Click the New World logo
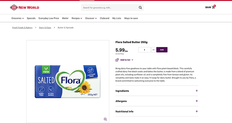The width and height of the screenshot is (232, 123). (25, 8)
